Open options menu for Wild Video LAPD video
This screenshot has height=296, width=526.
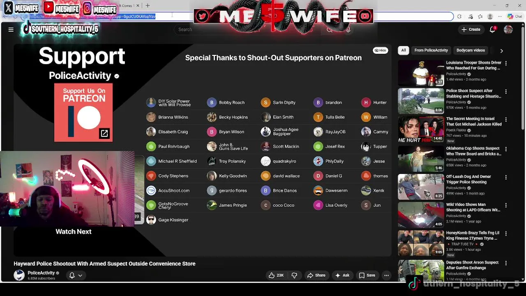coord(506,205)
